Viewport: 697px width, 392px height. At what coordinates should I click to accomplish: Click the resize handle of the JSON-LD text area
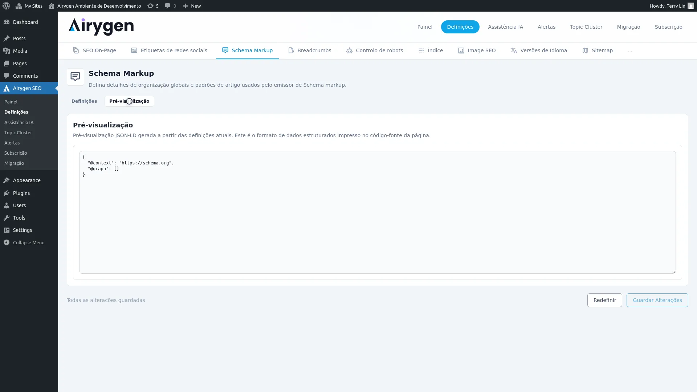tap(674, 271)
